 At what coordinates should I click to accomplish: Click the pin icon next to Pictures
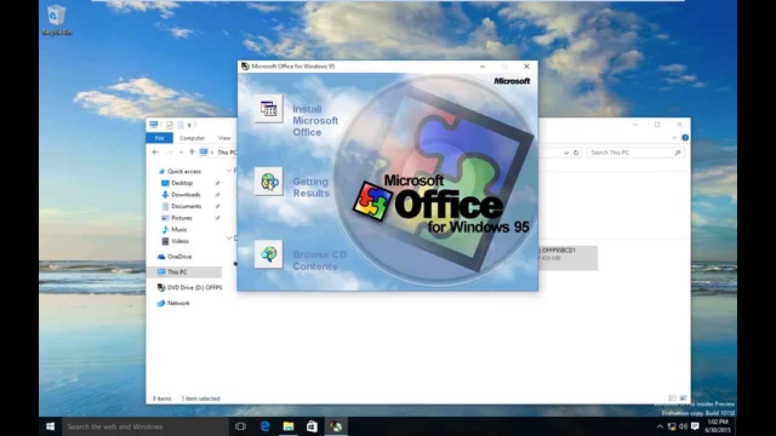point(217,218)
